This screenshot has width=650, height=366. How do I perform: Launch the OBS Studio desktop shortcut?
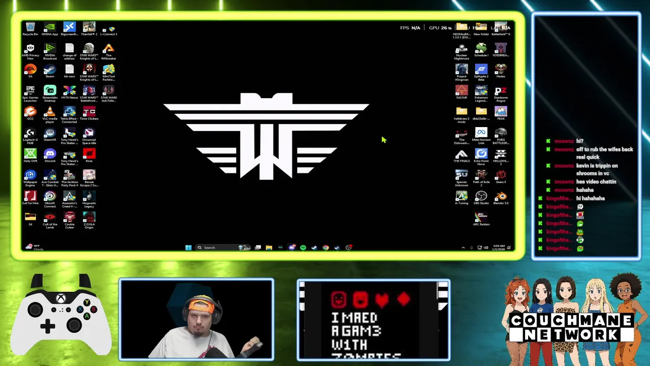click(x=481, y=198)
